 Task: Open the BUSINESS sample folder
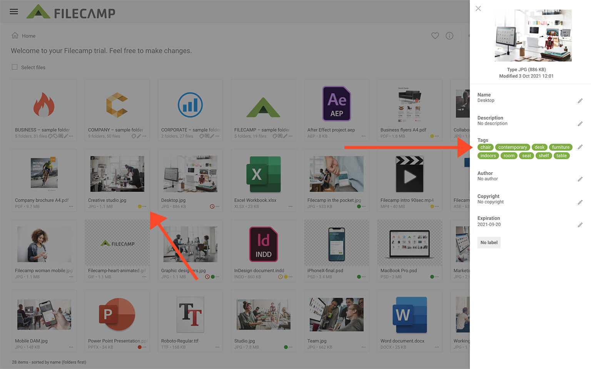[44, 110]
